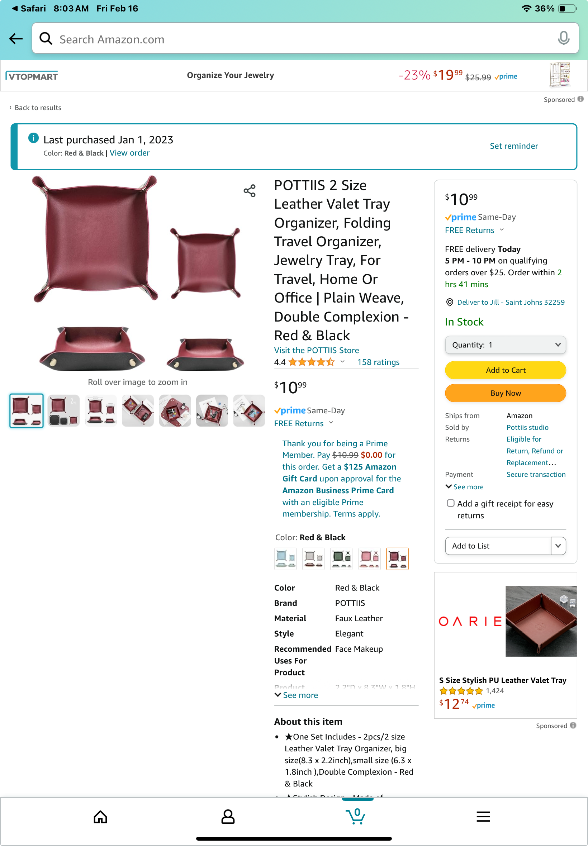The width and height of the screenshot is (588, 846).
Task: Click the Add to Cart button
Action: (x=506, y=370)
